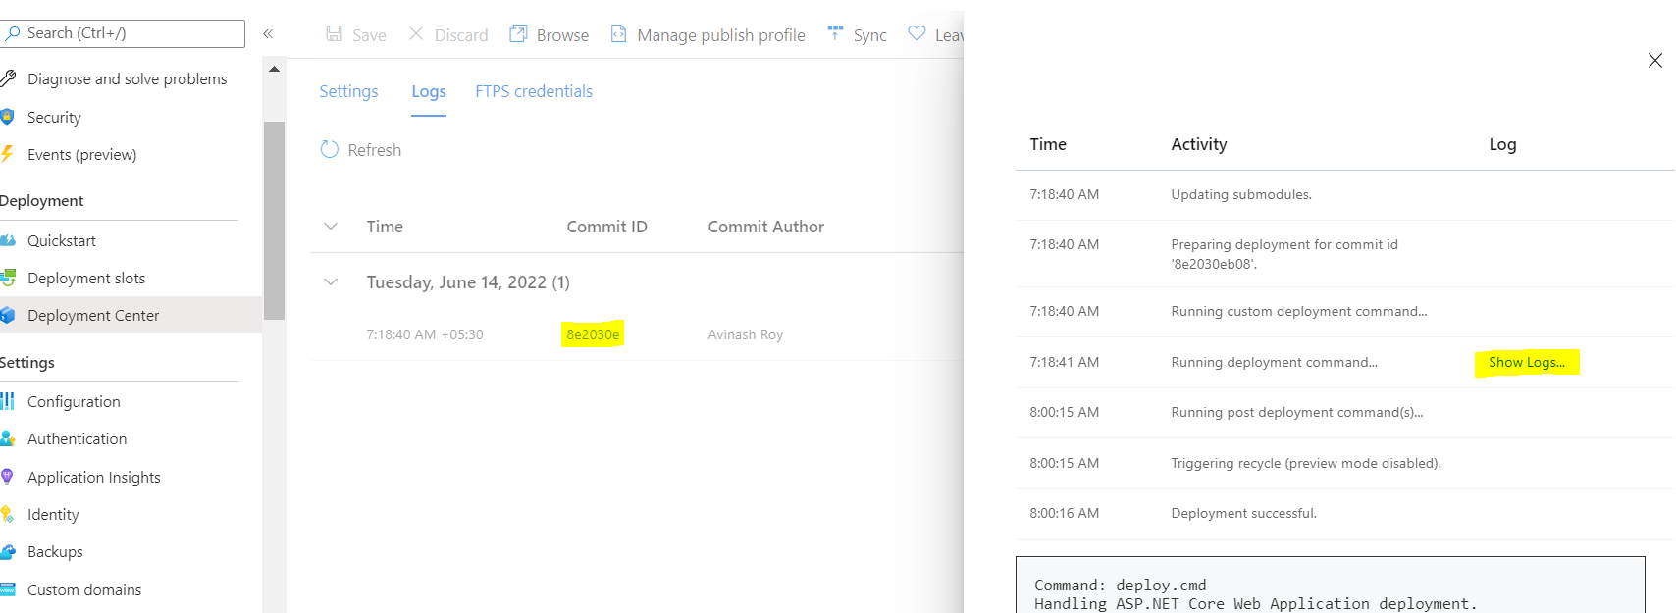Click the Identity key icon

[x=7, y=514]
